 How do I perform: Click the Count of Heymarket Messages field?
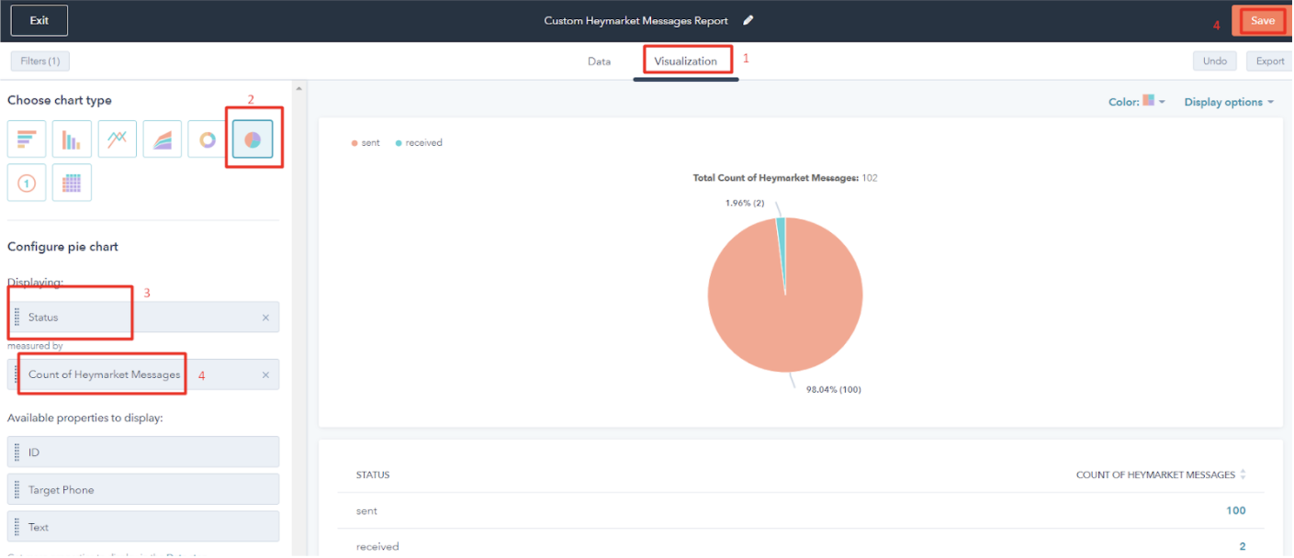(x=143, y=374)
